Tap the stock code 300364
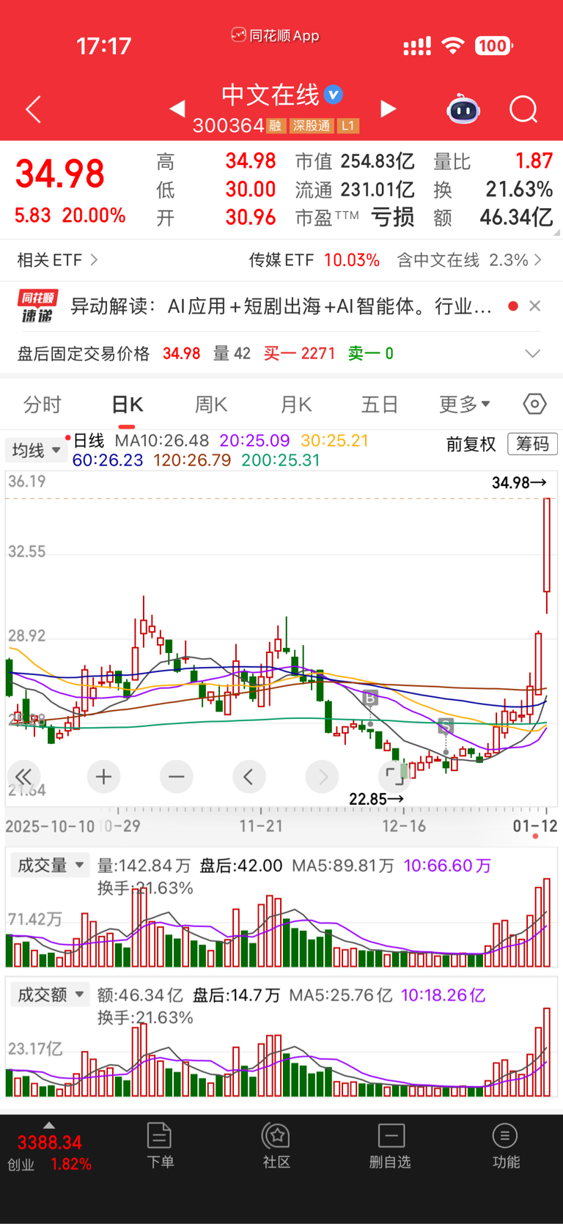 click(x=228, y=126)
